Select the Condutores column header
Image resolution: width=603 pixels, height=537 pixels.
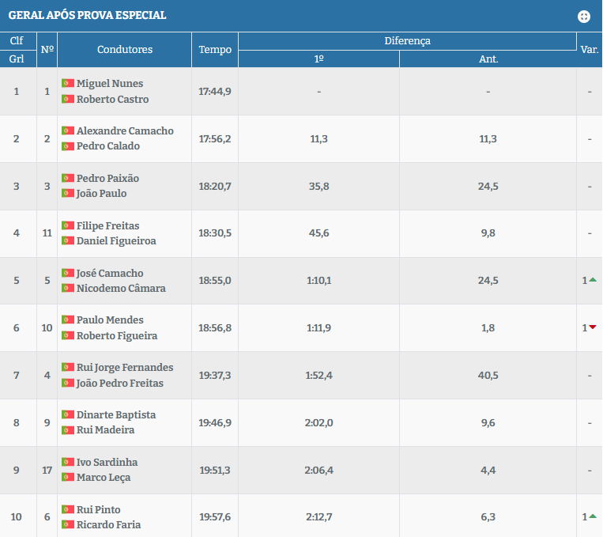pos(124,50)
